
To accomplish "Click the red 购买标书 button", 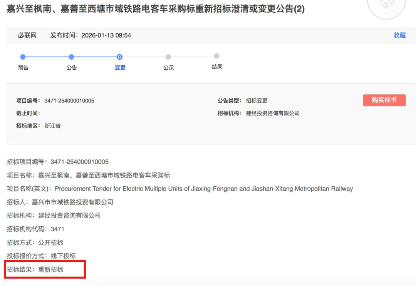I will pyautogui.click(x=384, y=100).
